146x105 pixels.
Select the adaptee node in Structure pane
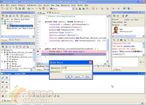(15, 59)
